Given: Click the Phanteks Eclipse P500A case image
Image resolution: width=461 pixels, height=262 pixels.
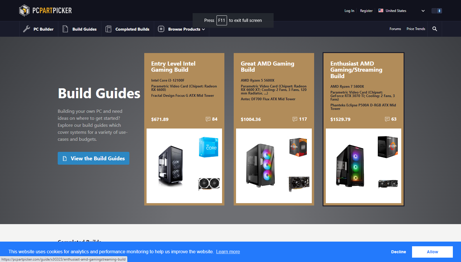Looking at the screenshot, I should click(x=350, y=166).
